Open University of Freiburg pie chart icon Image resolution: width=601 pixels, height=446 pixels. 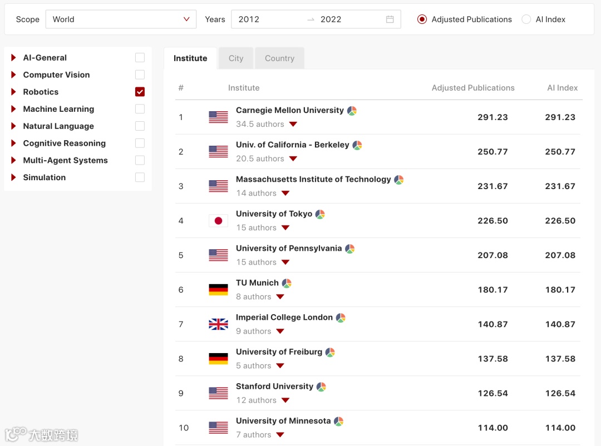point(330,352)
